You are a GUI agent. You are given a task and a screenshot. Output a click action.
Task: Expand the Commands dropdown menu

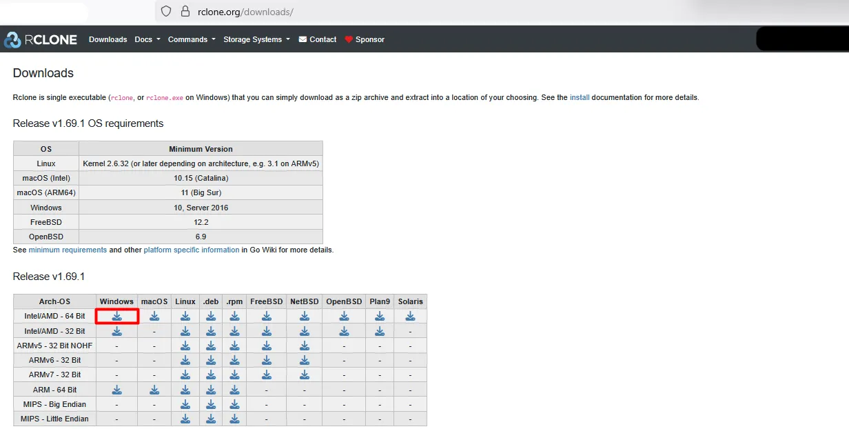(x=192, y=39)
